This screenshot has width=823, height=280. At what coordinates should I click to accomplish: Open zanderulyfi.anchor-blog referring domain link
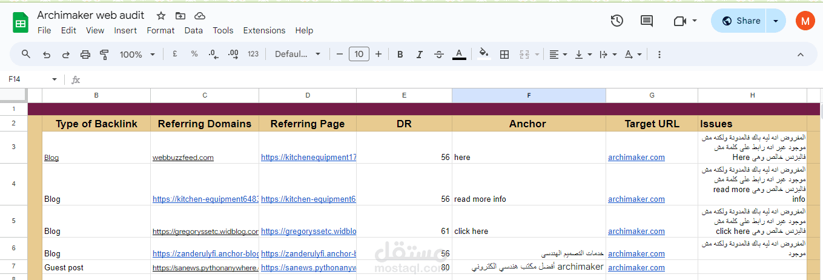(x=206, y=254)
